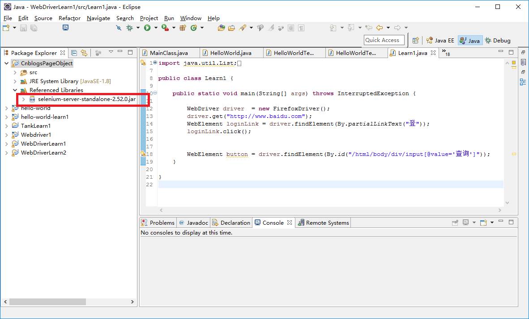Switch to the HelloWorld.java editor tab

pos(230,53)
